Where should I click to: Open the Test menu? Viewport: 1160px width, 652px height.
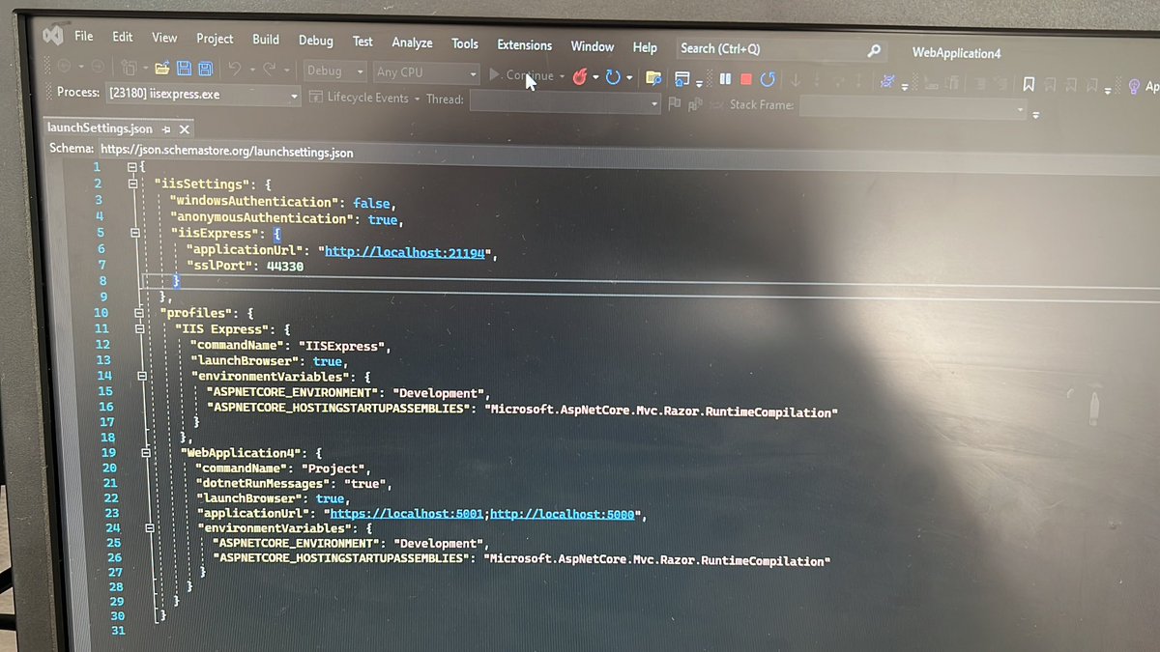(362, 42)
